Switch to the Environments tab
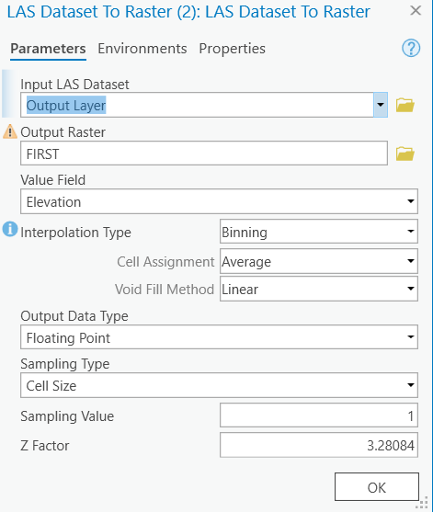 coord(142,49)
